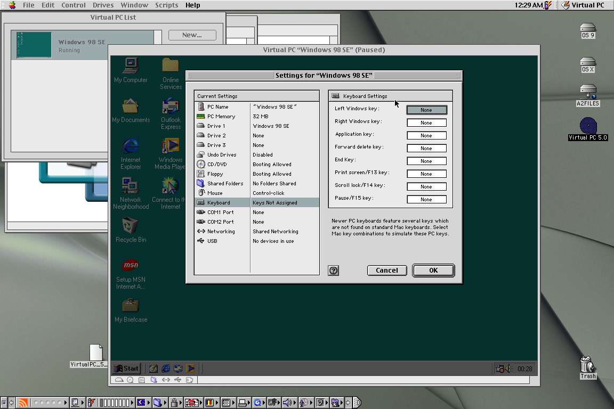Collapse the control strip end tab
Viewport: 614px width, 409px height.
pyautogui.click(x=357, y=403)
